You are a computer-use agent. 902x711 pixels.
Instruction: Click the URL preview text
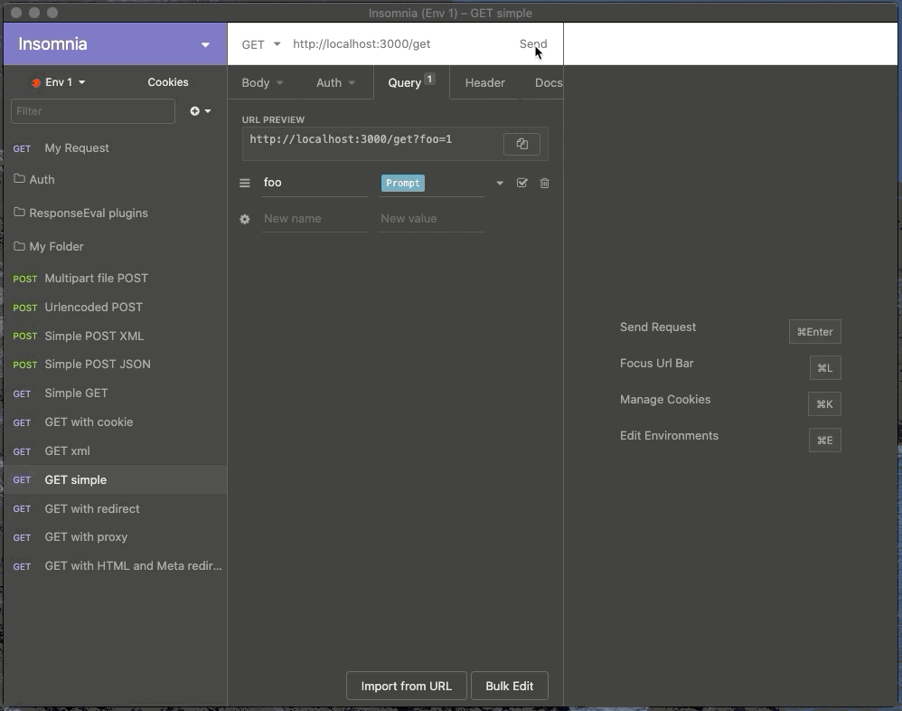click(351, 139)
